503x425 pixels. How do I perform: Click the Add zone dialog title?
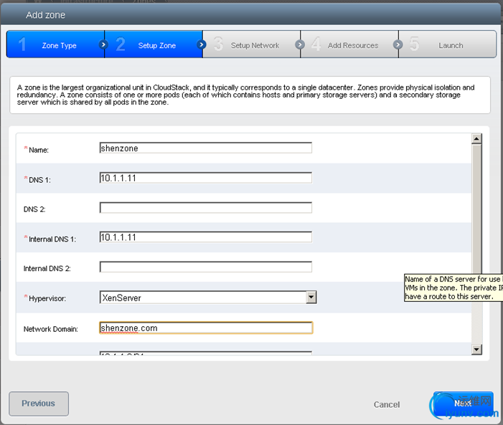pyautogui.click(x=45, y=15)
